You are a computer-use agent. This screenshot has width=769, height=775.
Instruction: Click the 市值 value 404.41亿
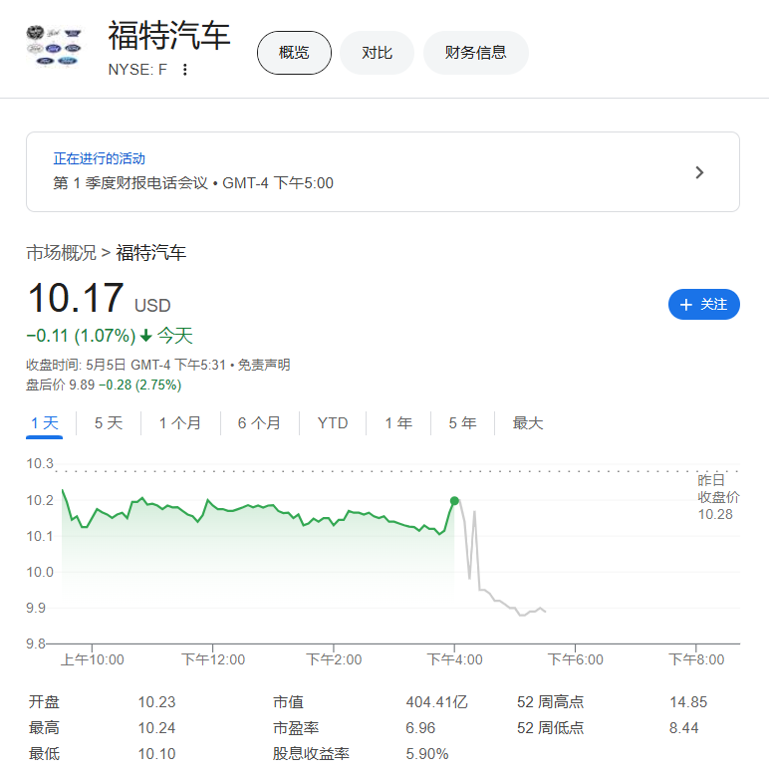pyautogui.click(x=437, y=702)
